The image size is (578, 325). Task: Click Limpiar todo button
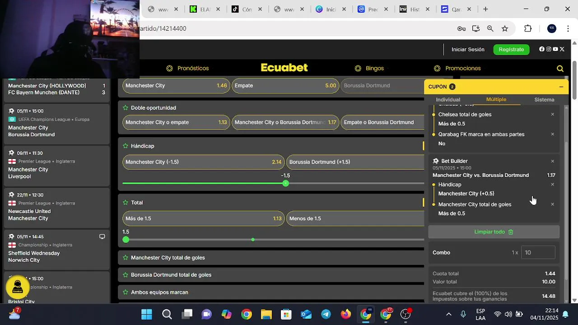click(494, 232)
